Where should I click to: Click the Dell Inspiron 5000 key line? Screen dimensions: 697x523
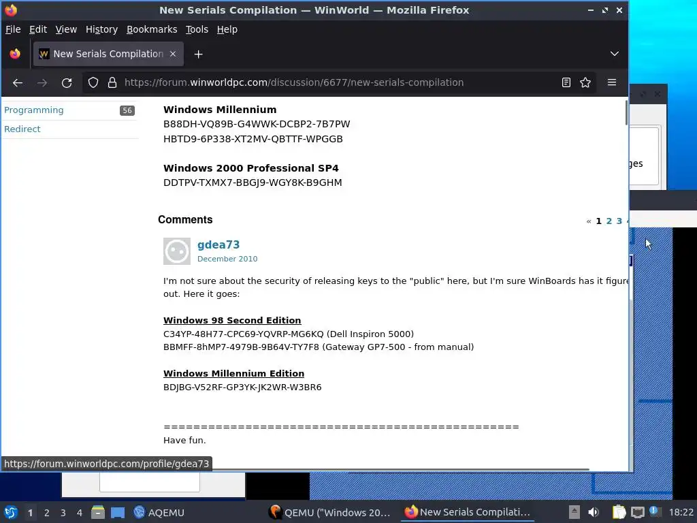point(289,334)
